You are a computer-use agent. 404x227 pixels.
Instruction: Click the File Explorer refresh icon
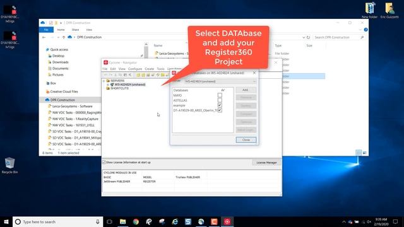click(308, 37)
